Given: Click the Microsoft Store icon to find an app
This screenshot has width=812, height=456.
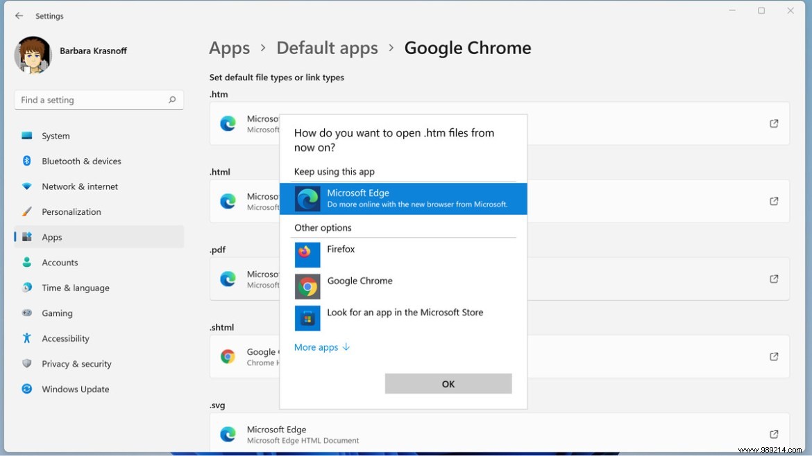Looking at the screenshot, I should pyautogui.click(x=307, y=318).
